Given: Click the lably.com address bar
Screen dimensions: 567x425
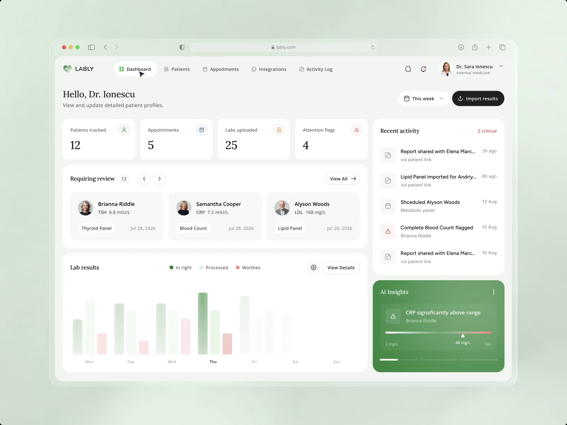Looking at the screenshot, I should click(x=283, y=47).
